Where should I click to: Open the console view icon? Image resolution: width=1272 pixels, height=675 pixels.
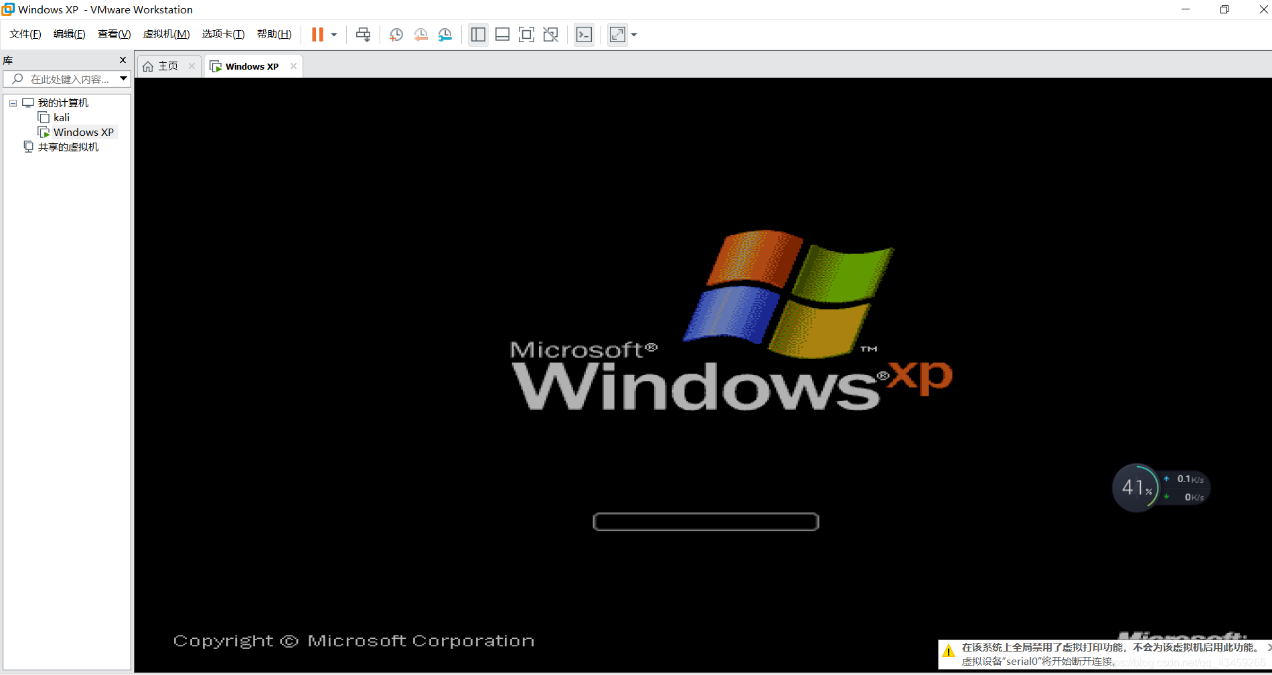pos(584,35)
